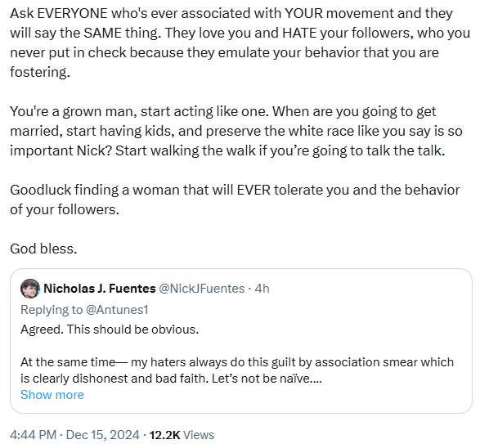Click the 'Goodluck finding a woman' paragraph
The height and width of the screenshot is (444, 480).
(x=235, y=200)
